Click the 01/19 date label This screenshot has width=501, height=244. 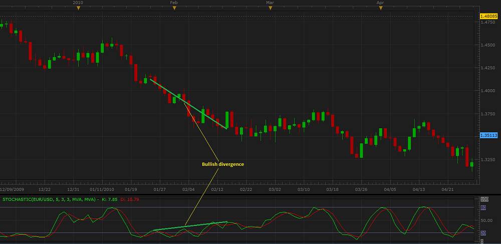[x=131, y=189]
